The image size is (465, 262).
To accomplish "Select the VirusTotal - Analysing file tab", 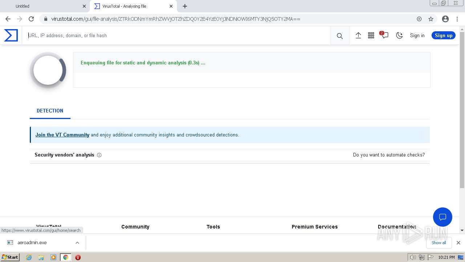I will (133, 6).
